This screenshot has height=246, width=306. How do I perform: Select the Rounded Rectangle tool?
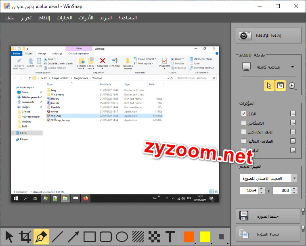click(x=106, y=237)
